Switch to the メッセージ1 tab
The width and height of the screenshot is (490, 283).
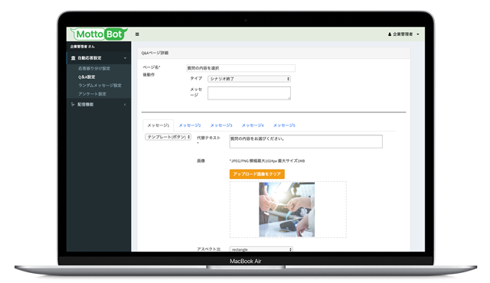[x=158, y=125]
